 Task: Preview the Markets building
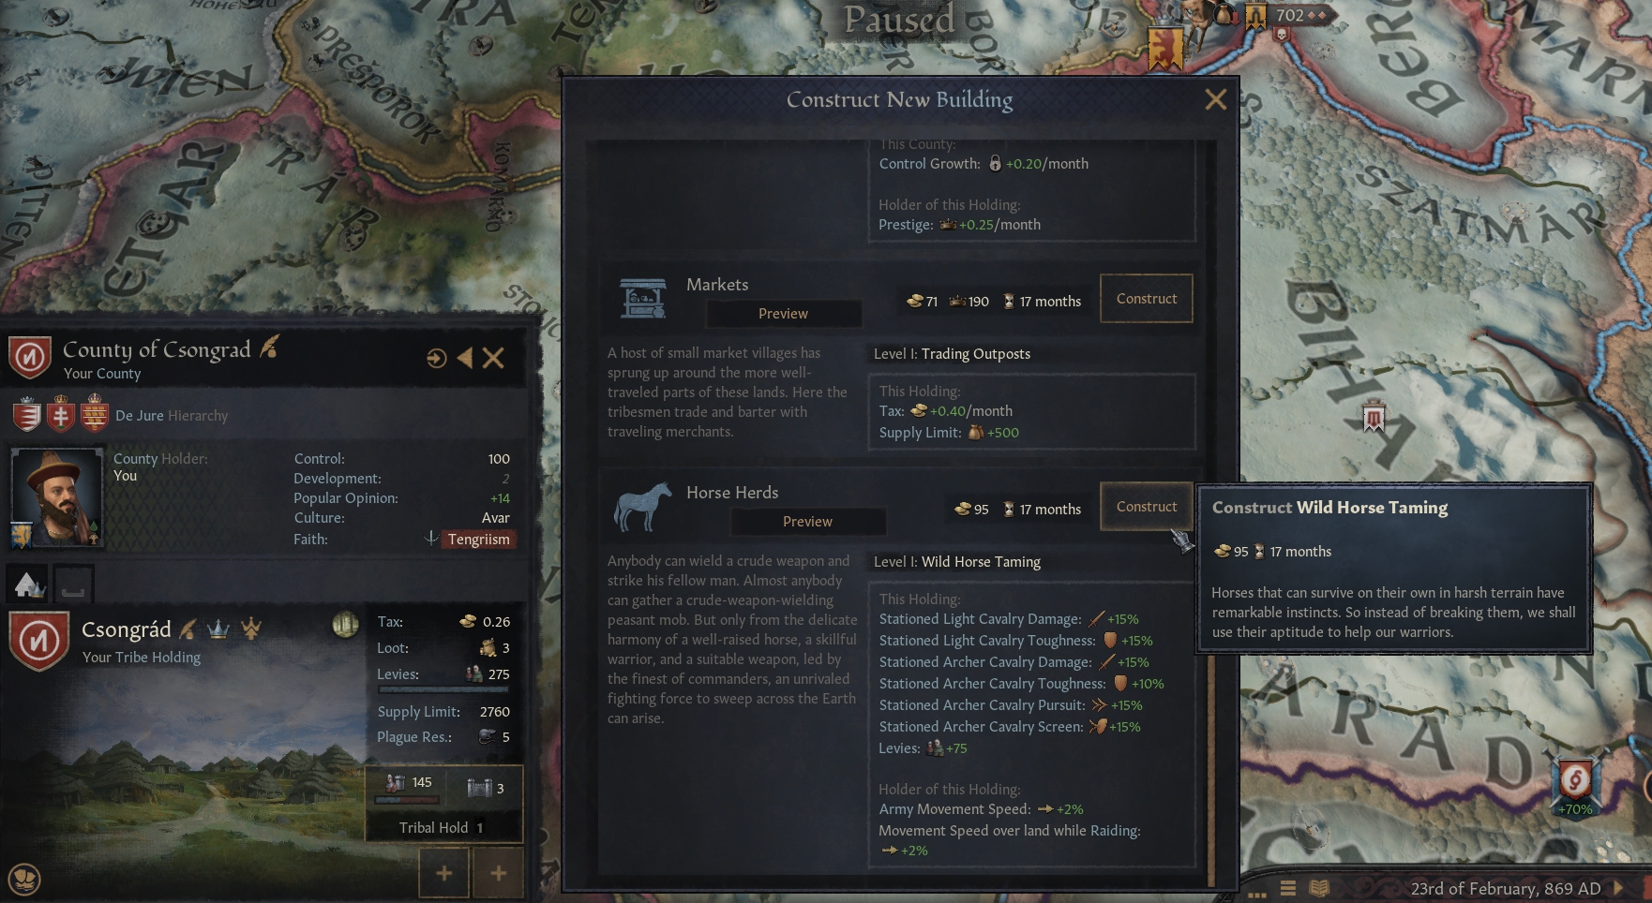point(783,314)
